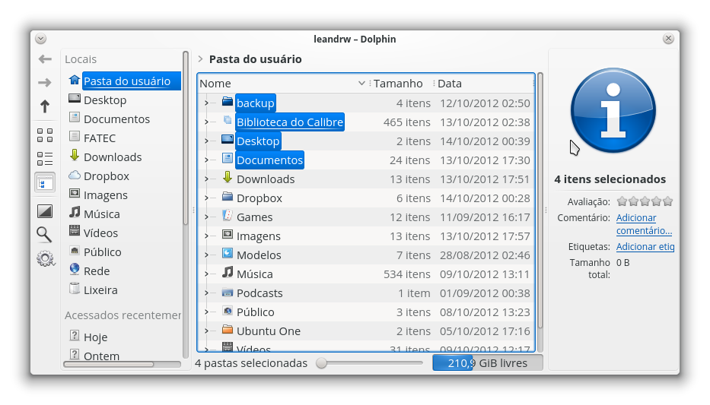Click the status text 4 pastas selecionadas
Viewport: 710px width, 405px height.
point(251,363)
